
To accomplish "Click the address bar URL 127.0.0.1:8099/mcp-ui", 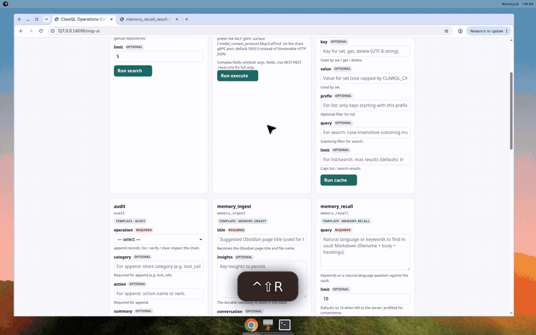I will (79, 31).
